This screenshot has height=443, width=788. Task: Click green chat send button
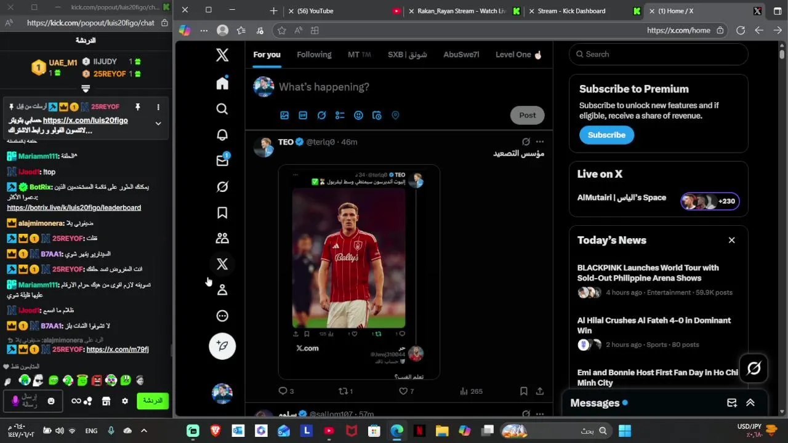[x=153, y=401]
